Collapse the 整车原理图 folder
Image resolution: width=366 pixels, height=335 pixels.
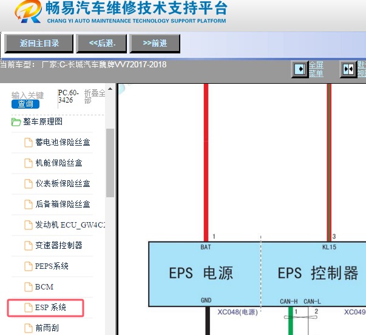(42, 121)
